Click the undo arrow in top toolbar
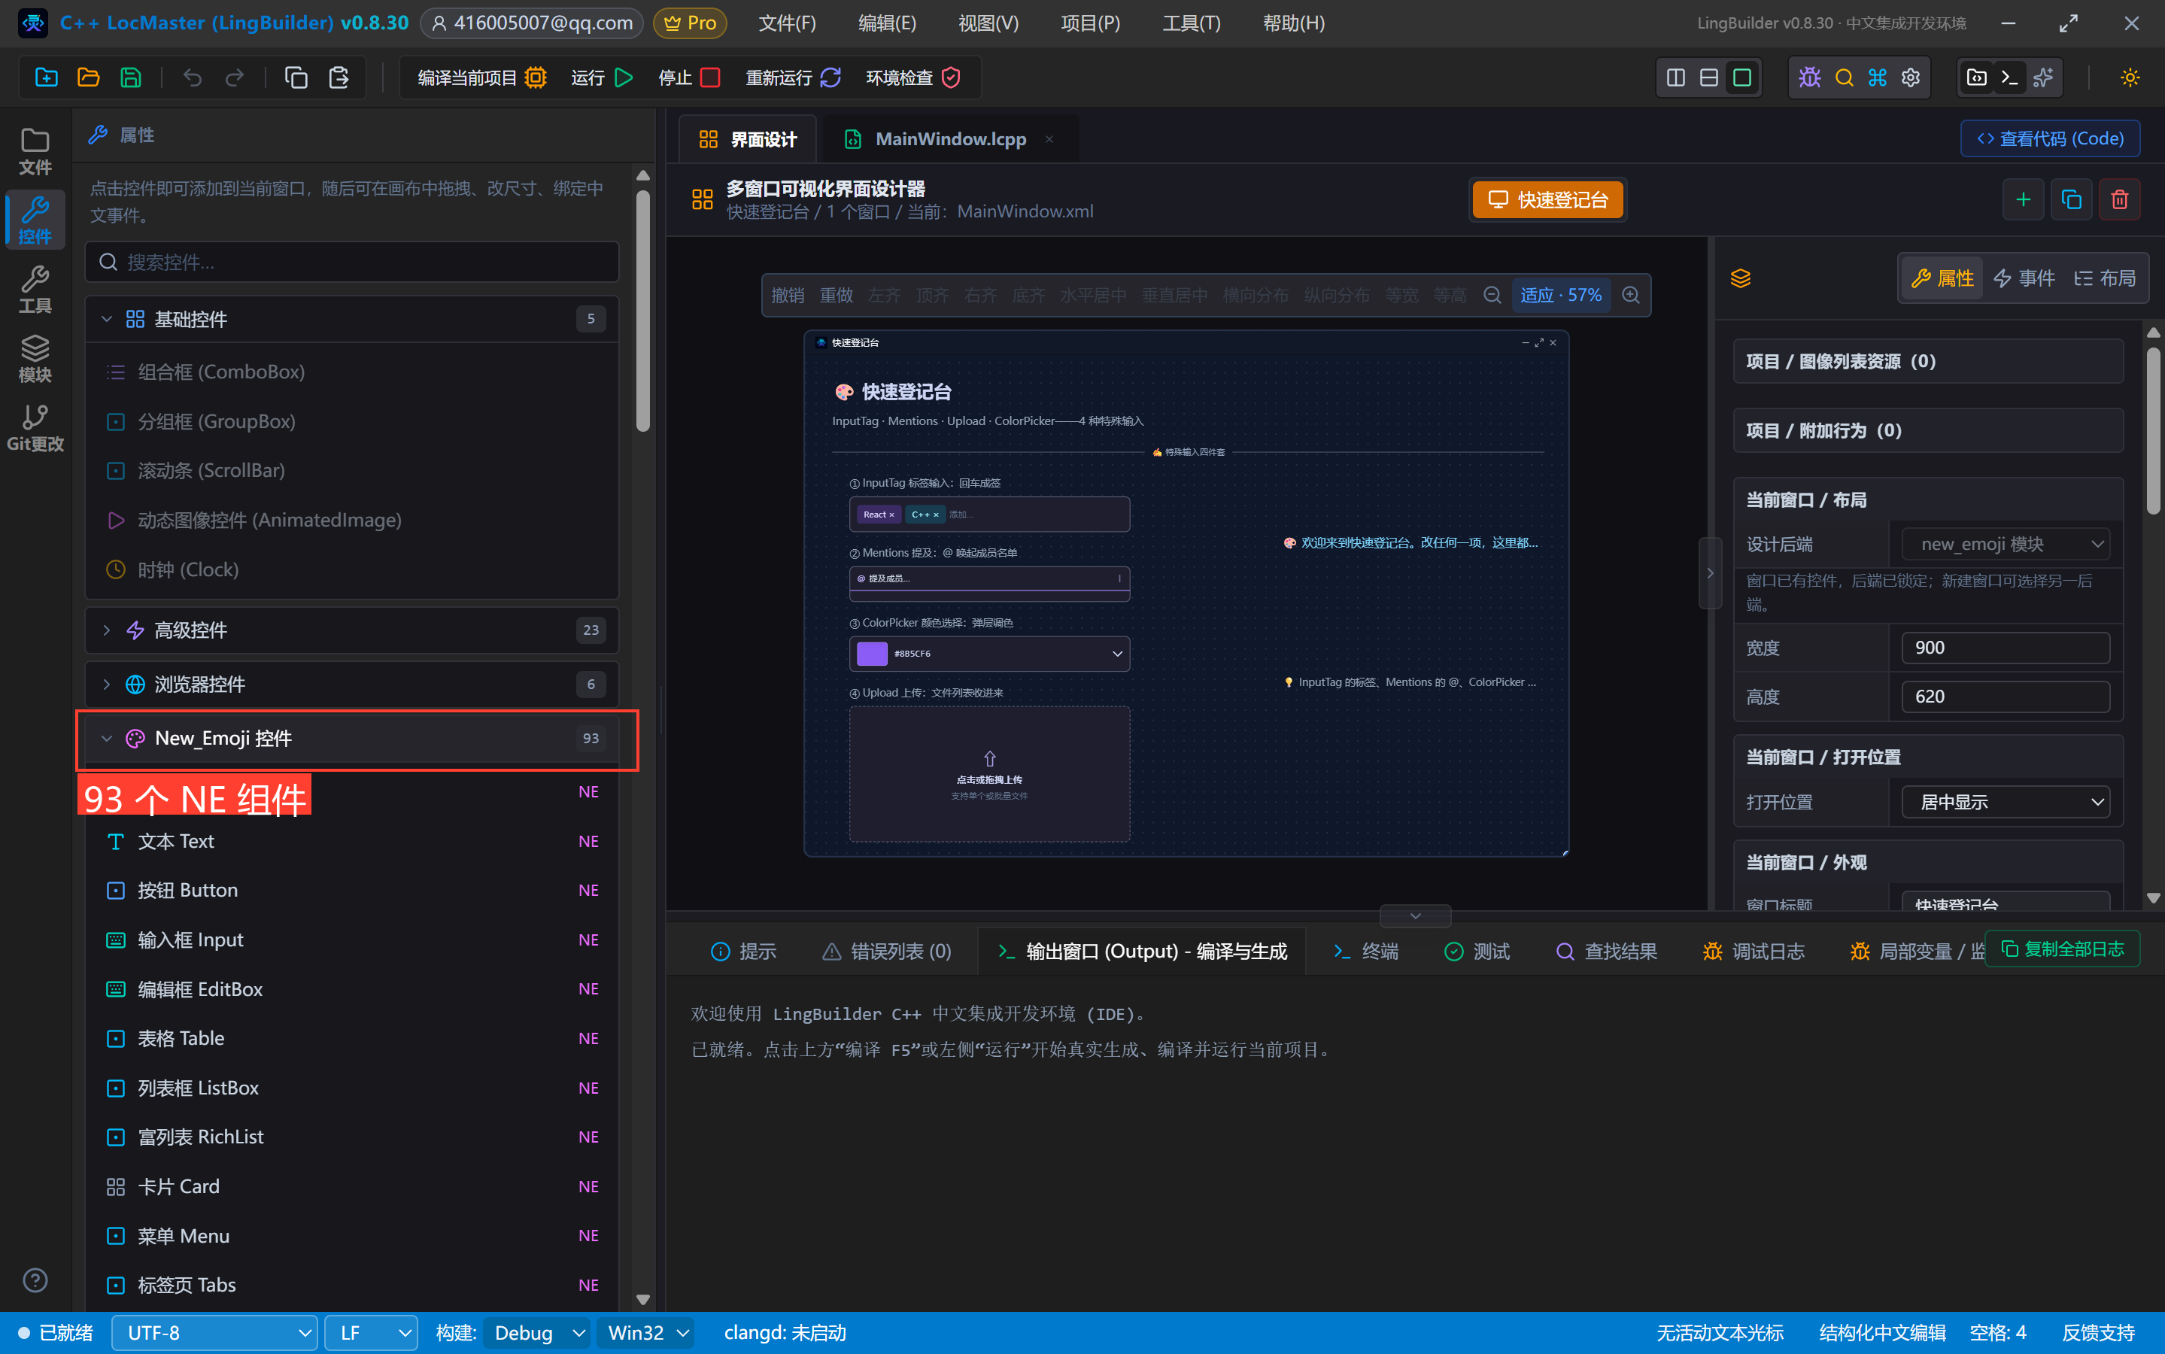 pyautogui.click(x=193, y=78)
